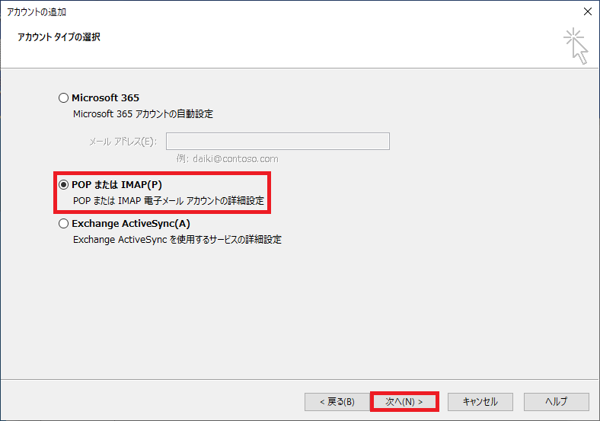
Task: Click the 例: daiki@contoso.com example text
Action: click(228, 159)
